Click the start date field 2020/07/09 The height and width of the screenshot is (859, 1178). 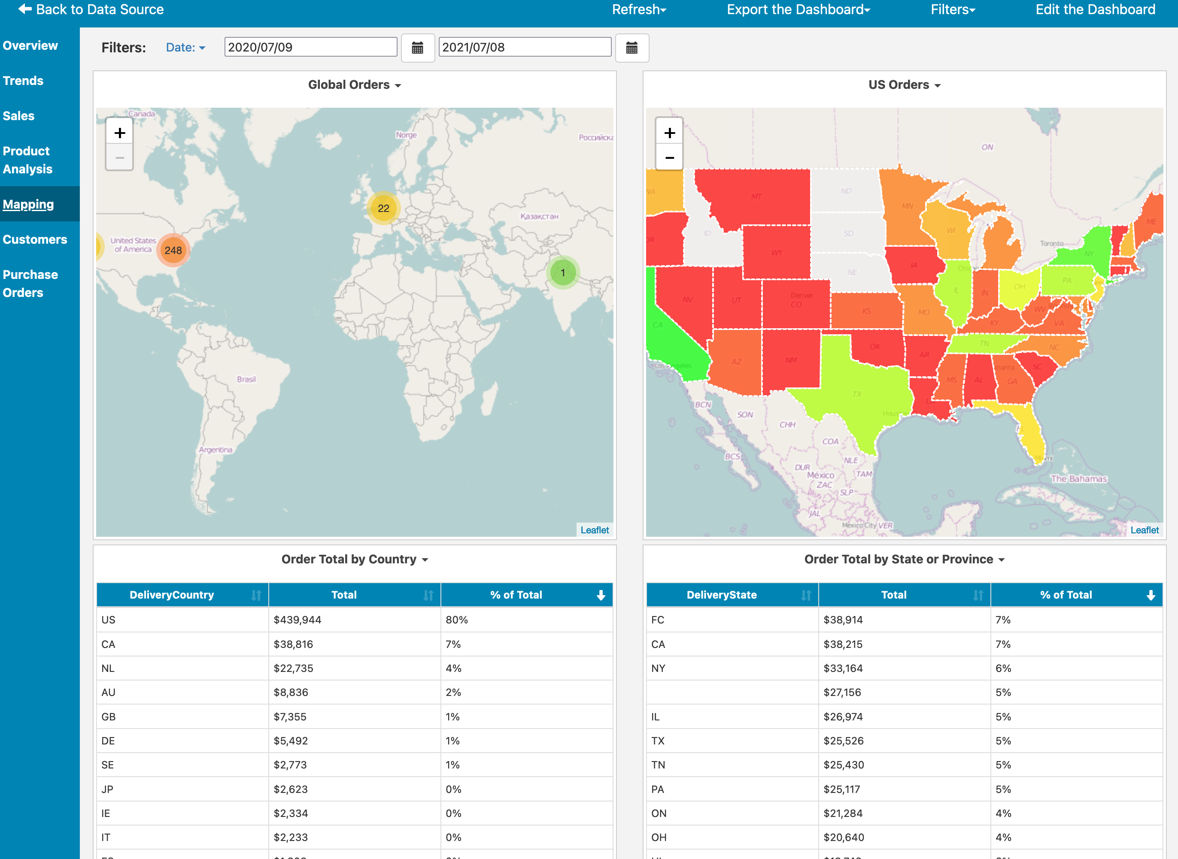coord(311,47)
